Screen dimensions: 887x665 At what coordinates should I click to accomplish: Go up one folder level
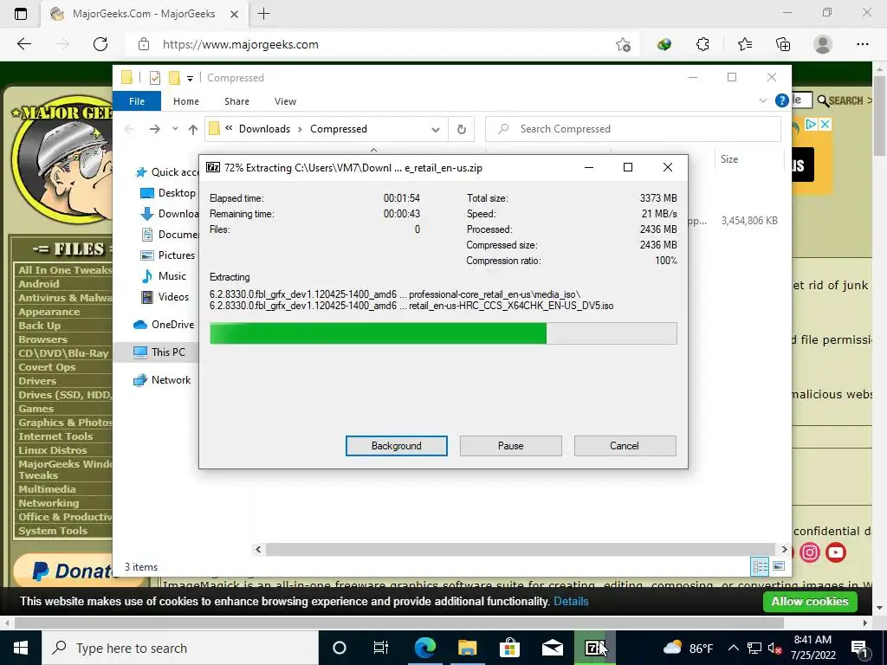point(193,130)
